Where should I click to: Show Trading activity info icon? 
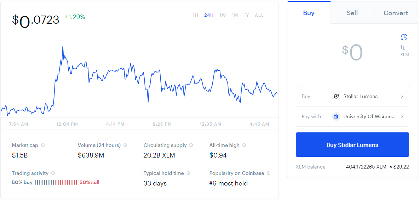point(53,173)
